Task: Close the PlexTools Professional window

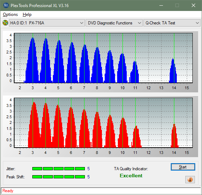Action: click(193, 5)
